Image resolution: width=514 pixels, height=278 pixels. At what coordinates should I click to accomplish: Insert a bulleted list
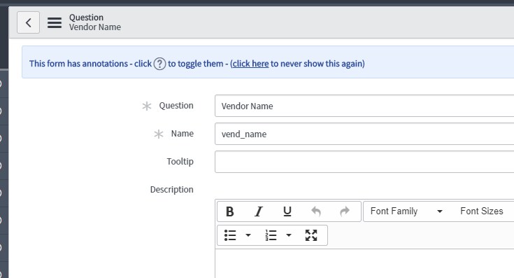[230, 235]
